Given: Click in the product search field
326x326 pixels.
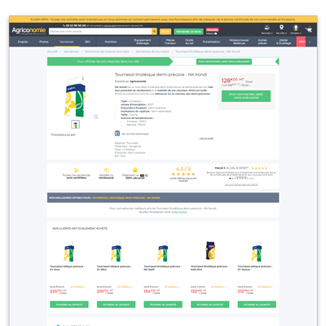Looking at the screenshot, I should coord(100,32).
